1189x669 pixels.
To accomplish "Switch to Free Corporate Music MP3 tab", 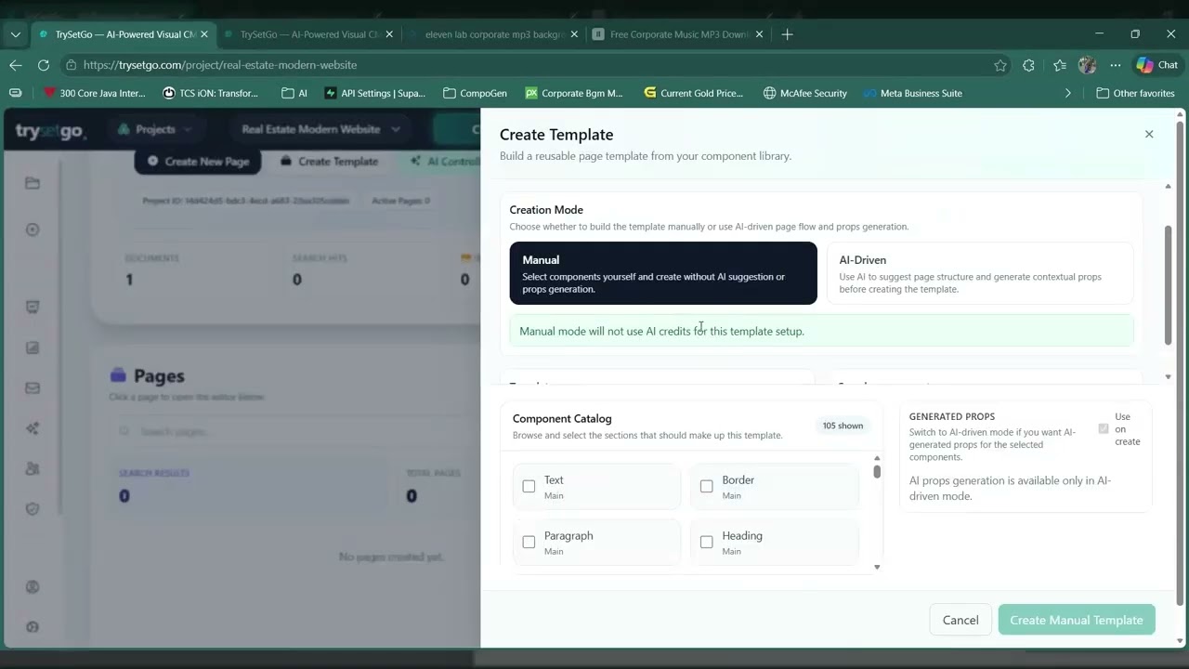I will point(678,34).
